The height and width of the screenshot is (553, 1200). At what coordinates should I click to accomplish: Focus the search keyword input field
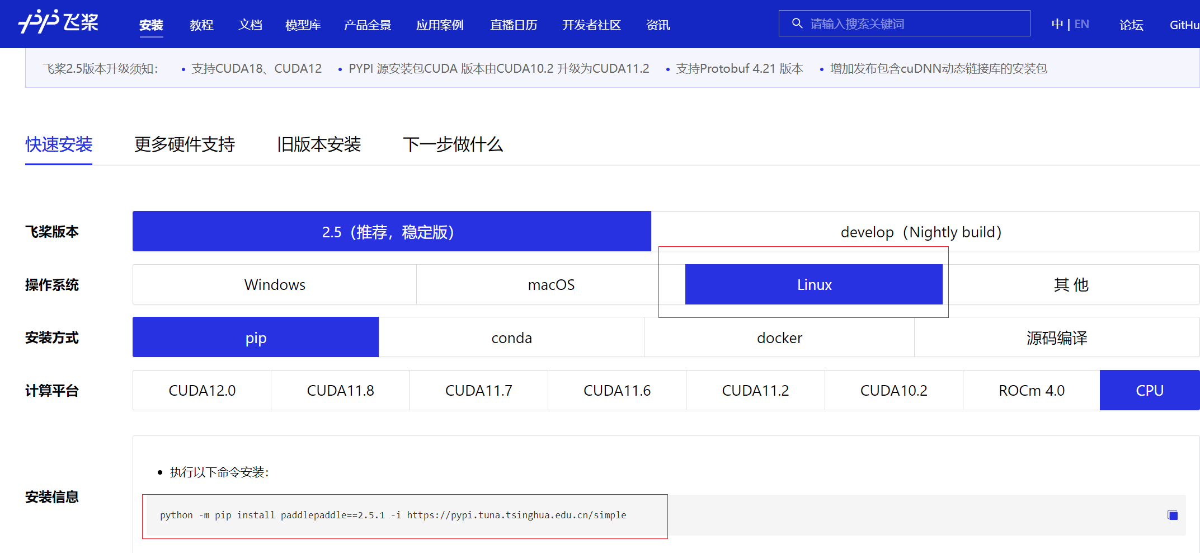tap(905, 24)
